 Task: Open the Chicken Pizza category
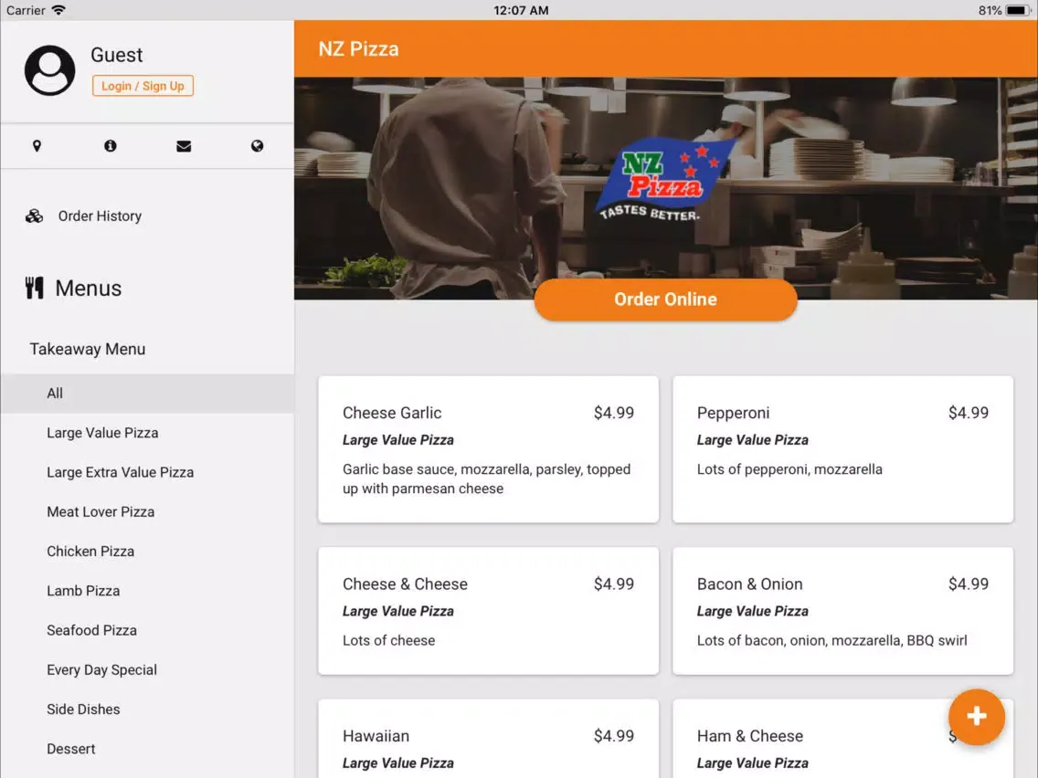point(147,552)
